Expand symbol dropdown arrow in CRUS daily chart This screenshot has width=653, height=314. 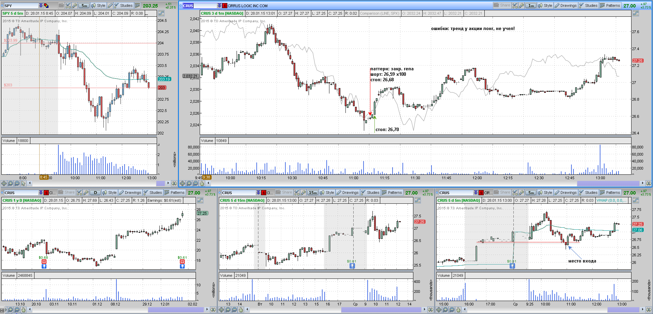click(x=41, y=193)
